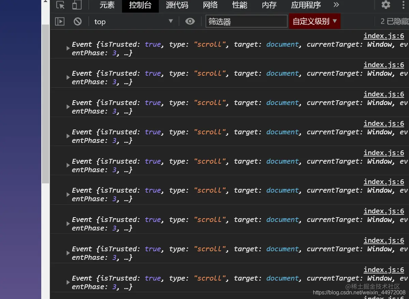Viewport: 409px width, 299px height.
Task: Toggle the device toolbar emulation icon
Action: pyautogui.click(x=77, y=5)
